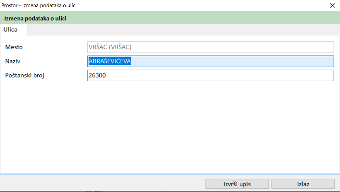Screen dimensions: 340x192
Task: Close the Izmena podataka o ulici window
Action: click(x=332, y=5)
